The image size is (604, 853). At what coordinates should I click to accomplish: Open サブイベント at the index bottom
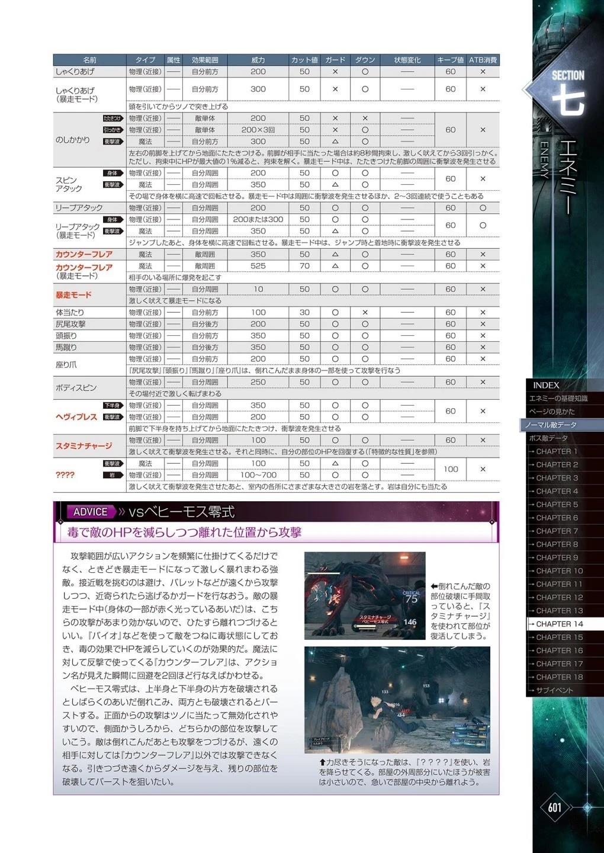555,690
